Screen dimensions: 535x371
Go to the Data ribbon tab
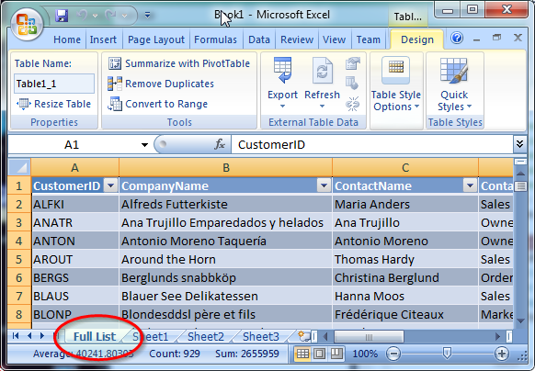259,39
